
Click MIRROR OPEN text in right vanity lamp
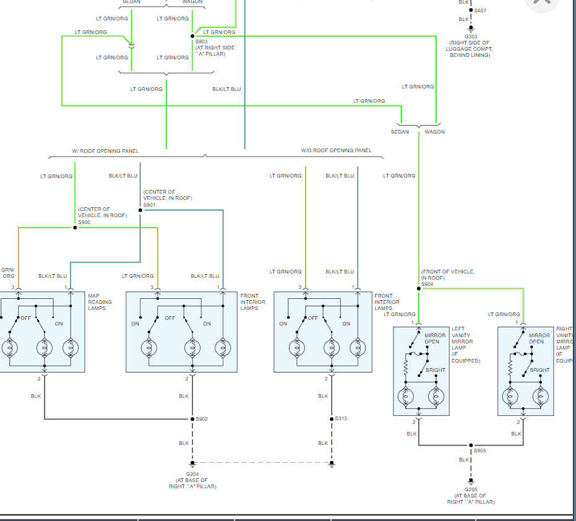point(539,338)
